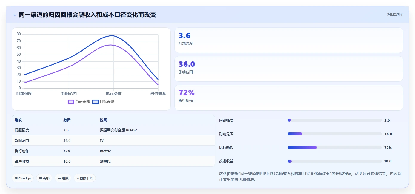Toggle the 当前表现 legend swatch
The image size is (415, 194).
(x=71, y=102)
